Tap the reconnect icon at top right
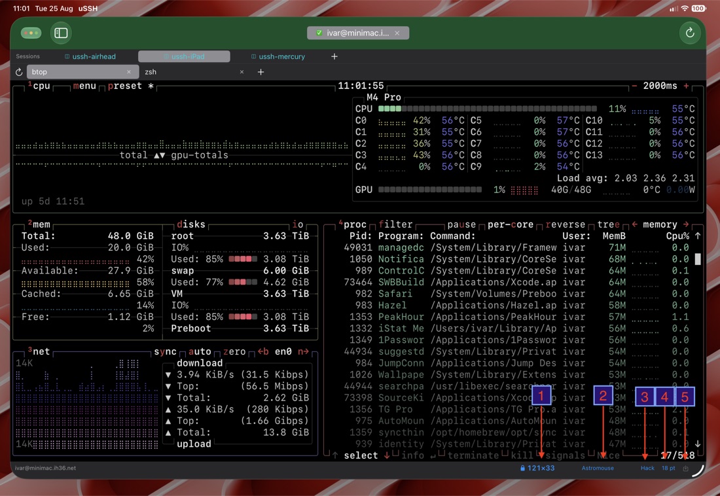Screen dimensions: 720x496 click(690, 33)
